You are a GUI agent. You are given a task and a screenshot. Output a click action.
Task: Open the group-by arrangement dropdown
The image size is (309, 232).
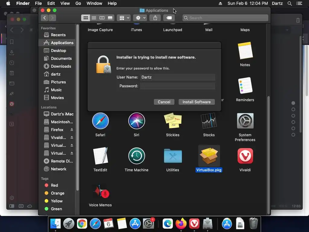(124, 18)
